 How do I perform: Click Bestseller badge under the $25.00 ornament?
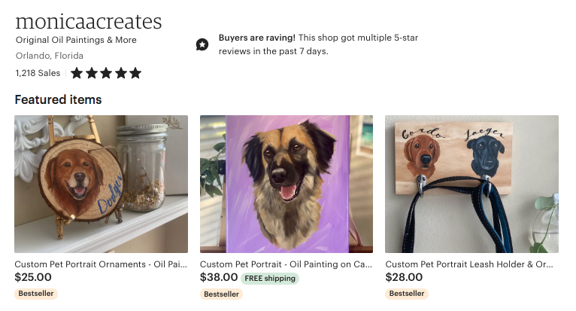[36, 294]
